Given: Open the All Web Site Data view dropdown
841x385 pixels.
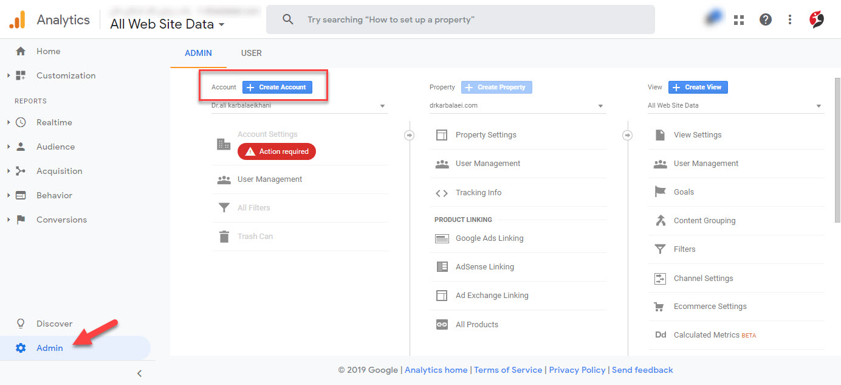Looking at the screenshot, I should point(735,106).
